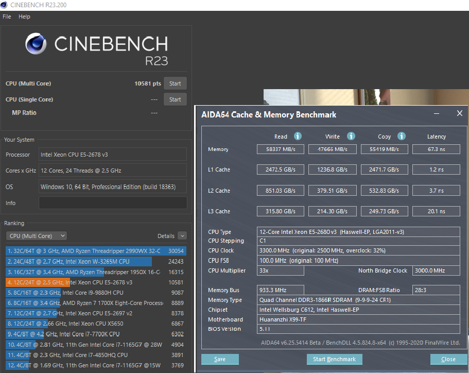Image resolution: width=469 pixels, height=373 pixels.
Task: Click the OS field showing Windows 10
Action: click(x=113, y=186)
